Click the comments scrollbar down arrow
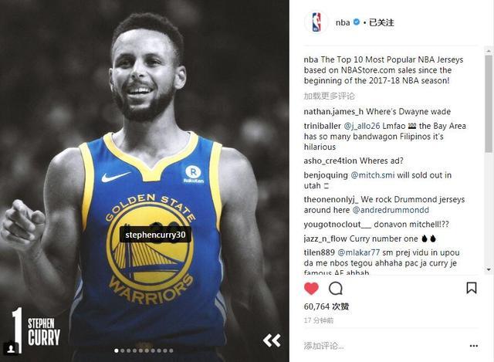494x362 pixels. point(489,269)
